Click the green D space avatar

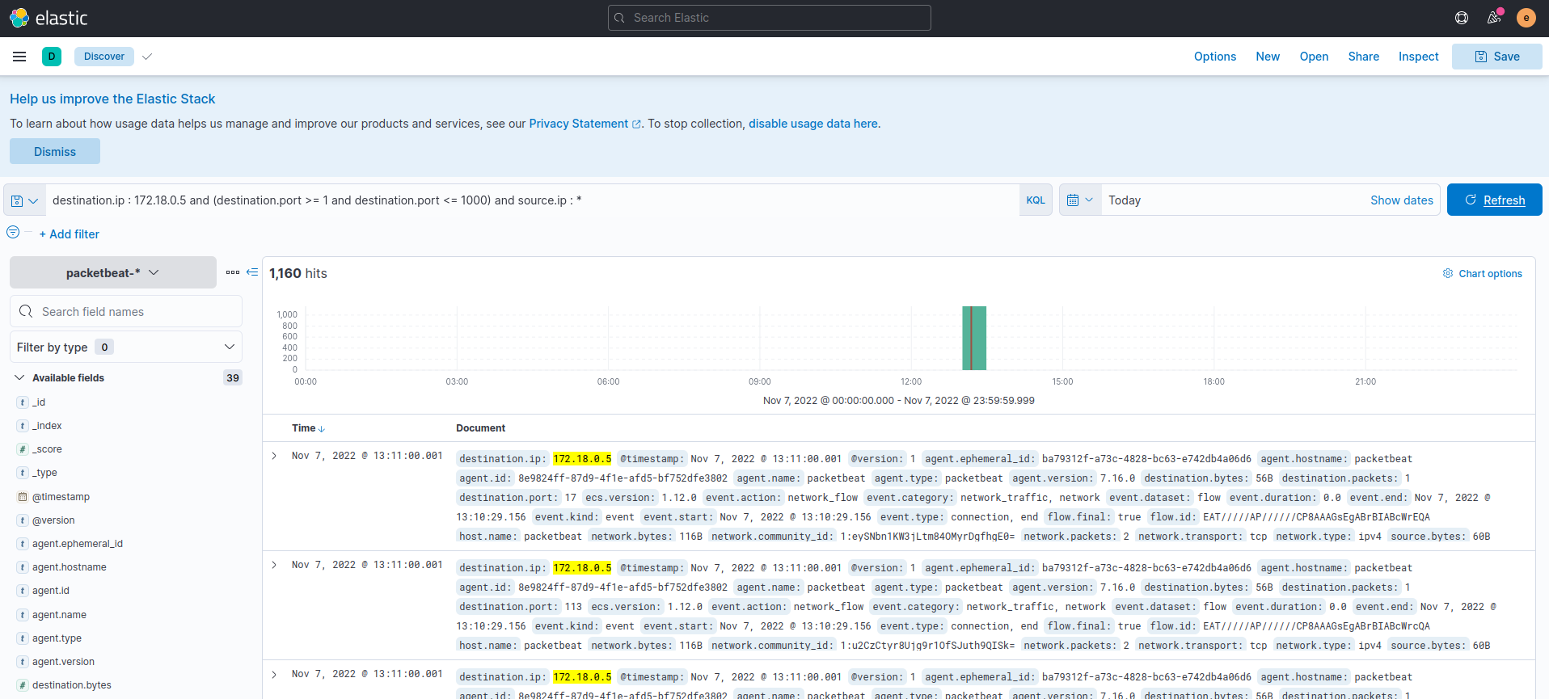52,57
